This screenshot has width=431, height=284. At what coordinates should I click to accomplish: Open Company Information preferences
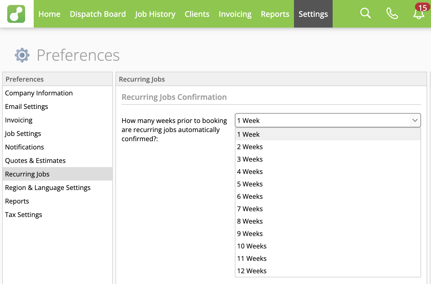[x=39, y=93]
